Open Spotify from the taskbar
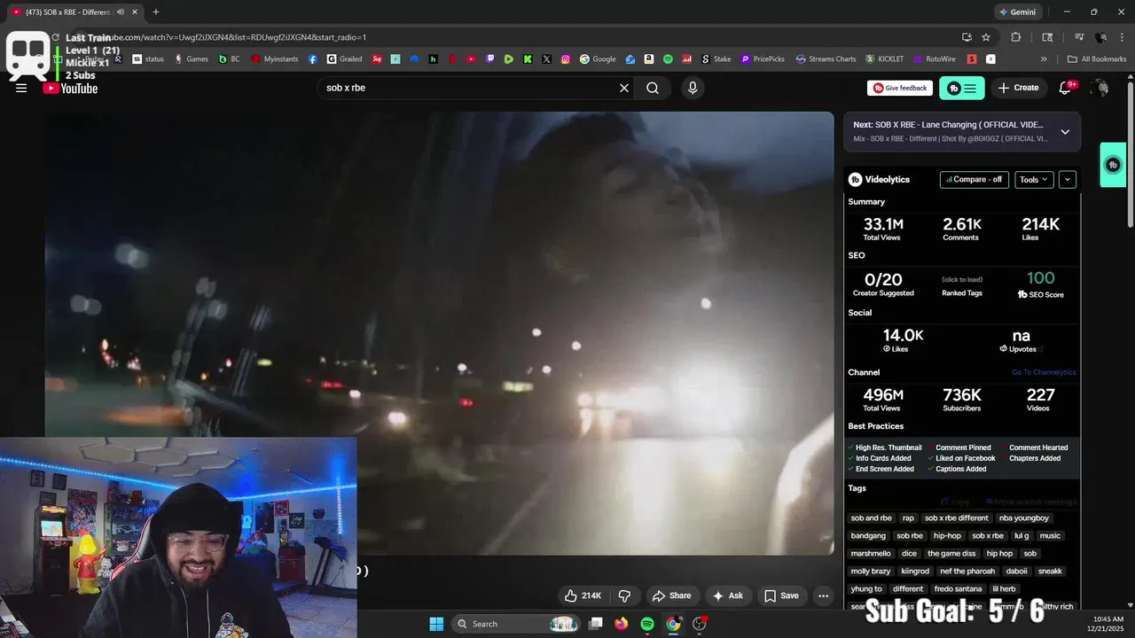Viewport: 1135px width, 638px height. point(647,624)
